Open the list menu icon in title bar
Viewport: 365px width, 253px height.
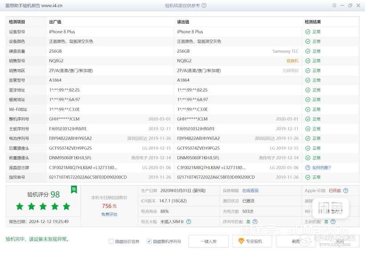(334, 5)
